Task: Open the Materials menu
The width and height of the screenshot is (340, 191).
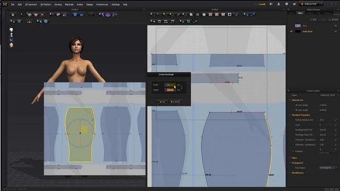Action: (69, 5)
